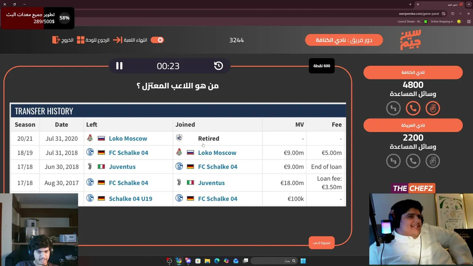Click Juventus in the Aug 30, 2017 Joined cell
Viewport: 473px width, 266px height.
click(x=211, y=183)
